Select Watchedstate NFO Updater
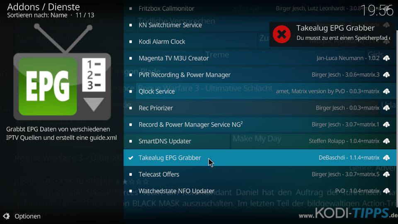The width and height of the screenshot is (398, 224). pos(260,191)
